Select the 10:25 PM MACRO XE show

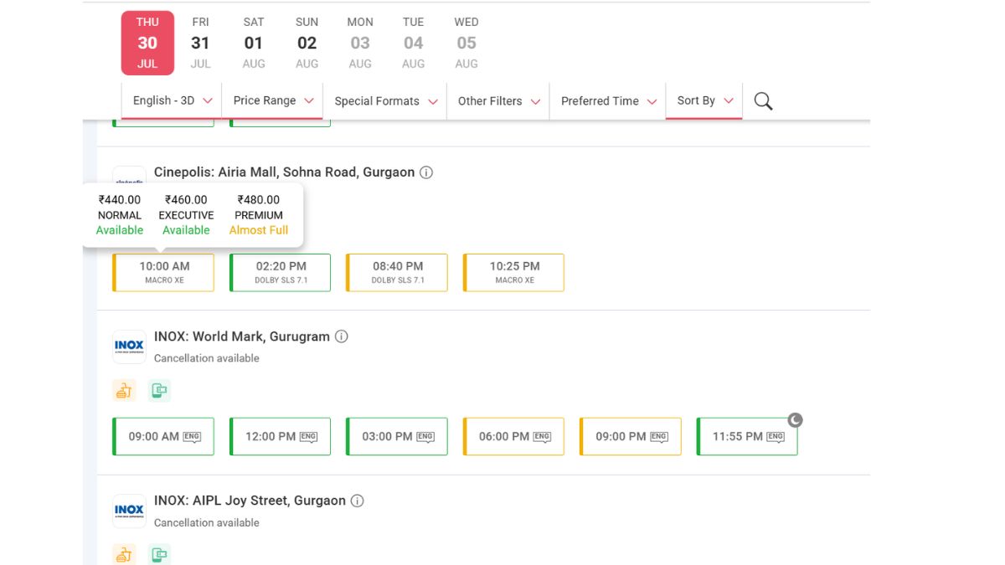514,273
